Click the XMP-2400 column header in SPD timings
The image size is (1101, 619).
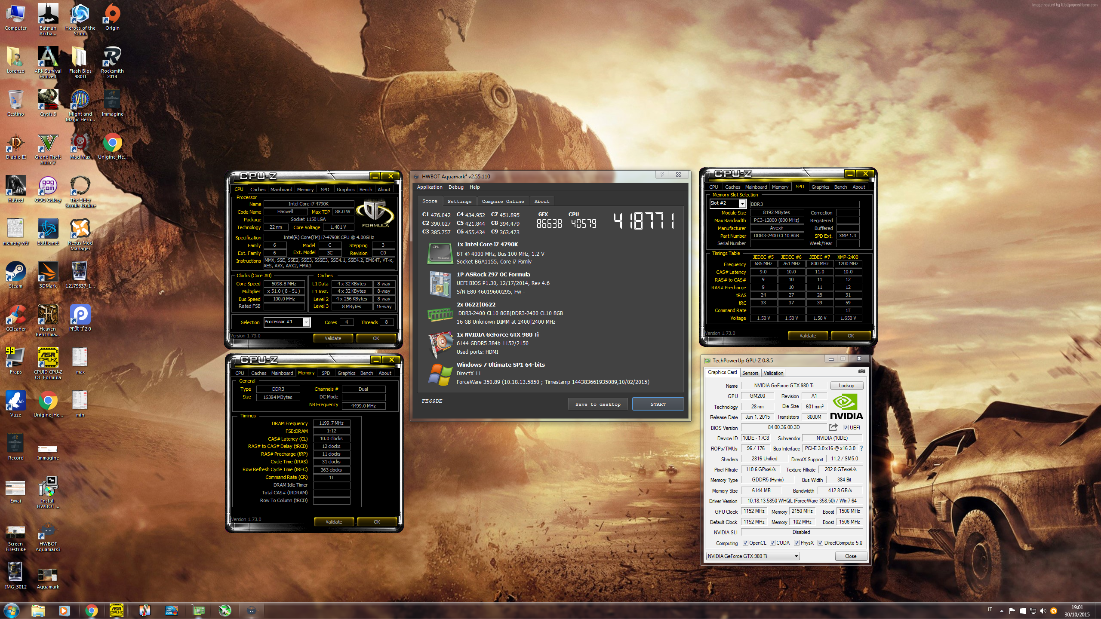click(848, 257)
